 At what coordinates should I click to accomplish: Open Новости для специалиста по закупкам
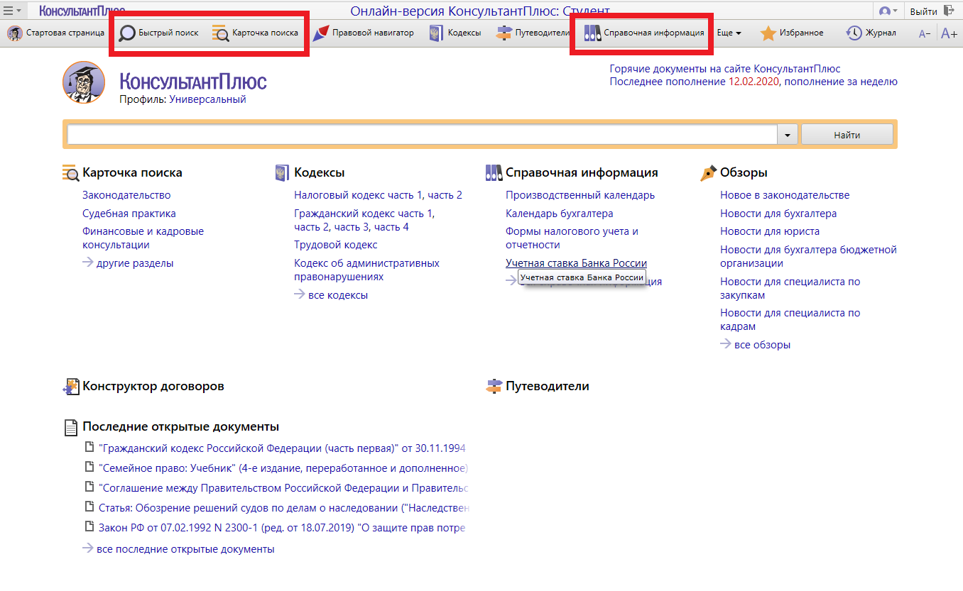coord(790,288)
